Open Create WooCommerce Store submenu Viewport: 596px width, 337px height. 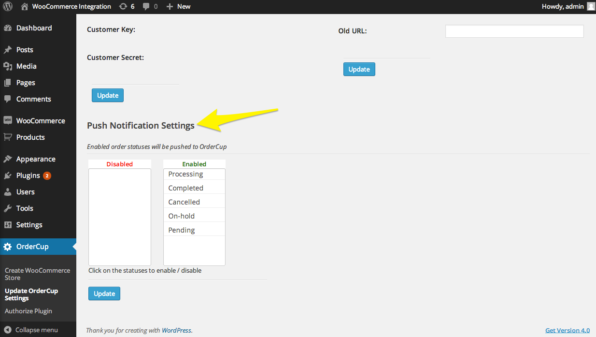click(37, 274)
